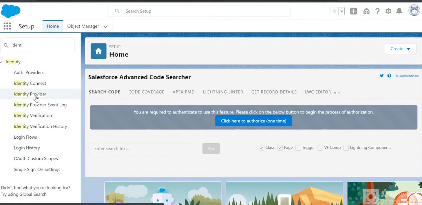The image size is (422, 205).
Task: Open OAuth Custom Scopes in sidebar
Action: pos(36,159)
